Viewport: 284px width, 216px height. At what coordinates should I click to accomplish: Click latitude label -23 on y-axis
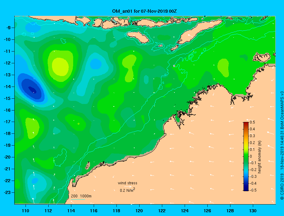pyautogui.click(x=8, y=192)
